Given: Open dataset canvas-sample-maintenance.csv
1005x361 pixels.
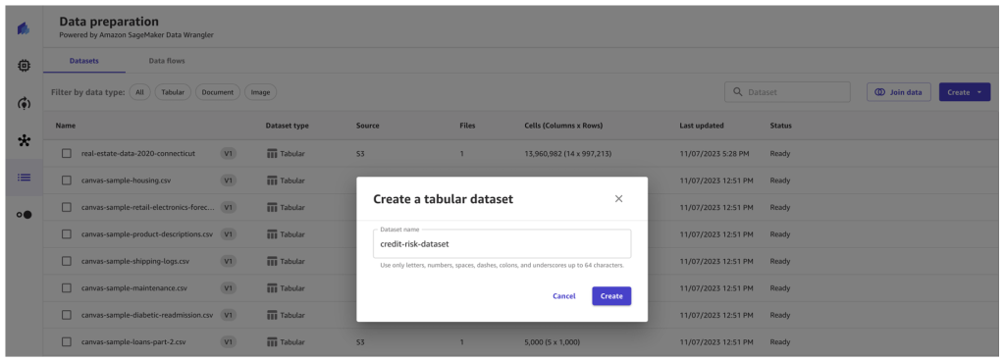Looking at the screenshot, I should [x=133, y=288].
